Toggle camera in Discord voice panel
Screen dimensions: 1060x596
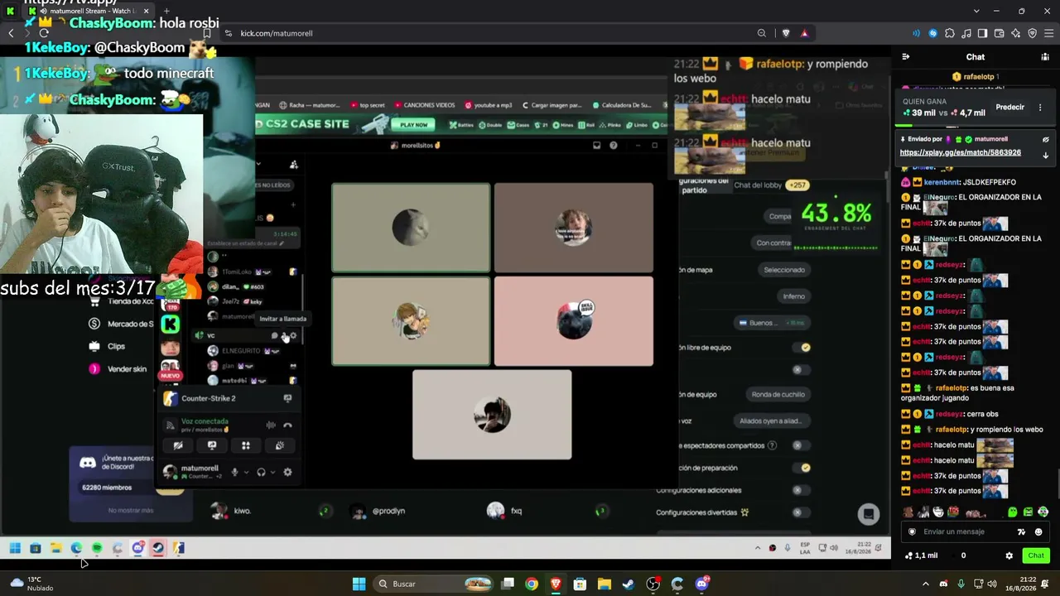tap(178, 445)
